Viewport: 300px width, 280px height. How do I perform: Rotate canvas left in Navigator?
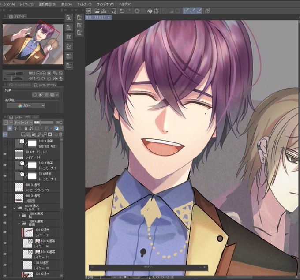click(x=38, y=78)
